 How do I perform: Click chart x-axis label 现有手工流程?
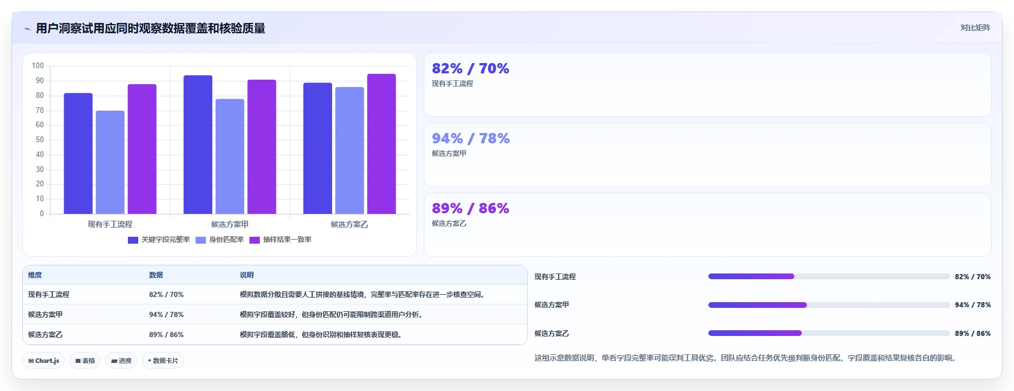110,225
